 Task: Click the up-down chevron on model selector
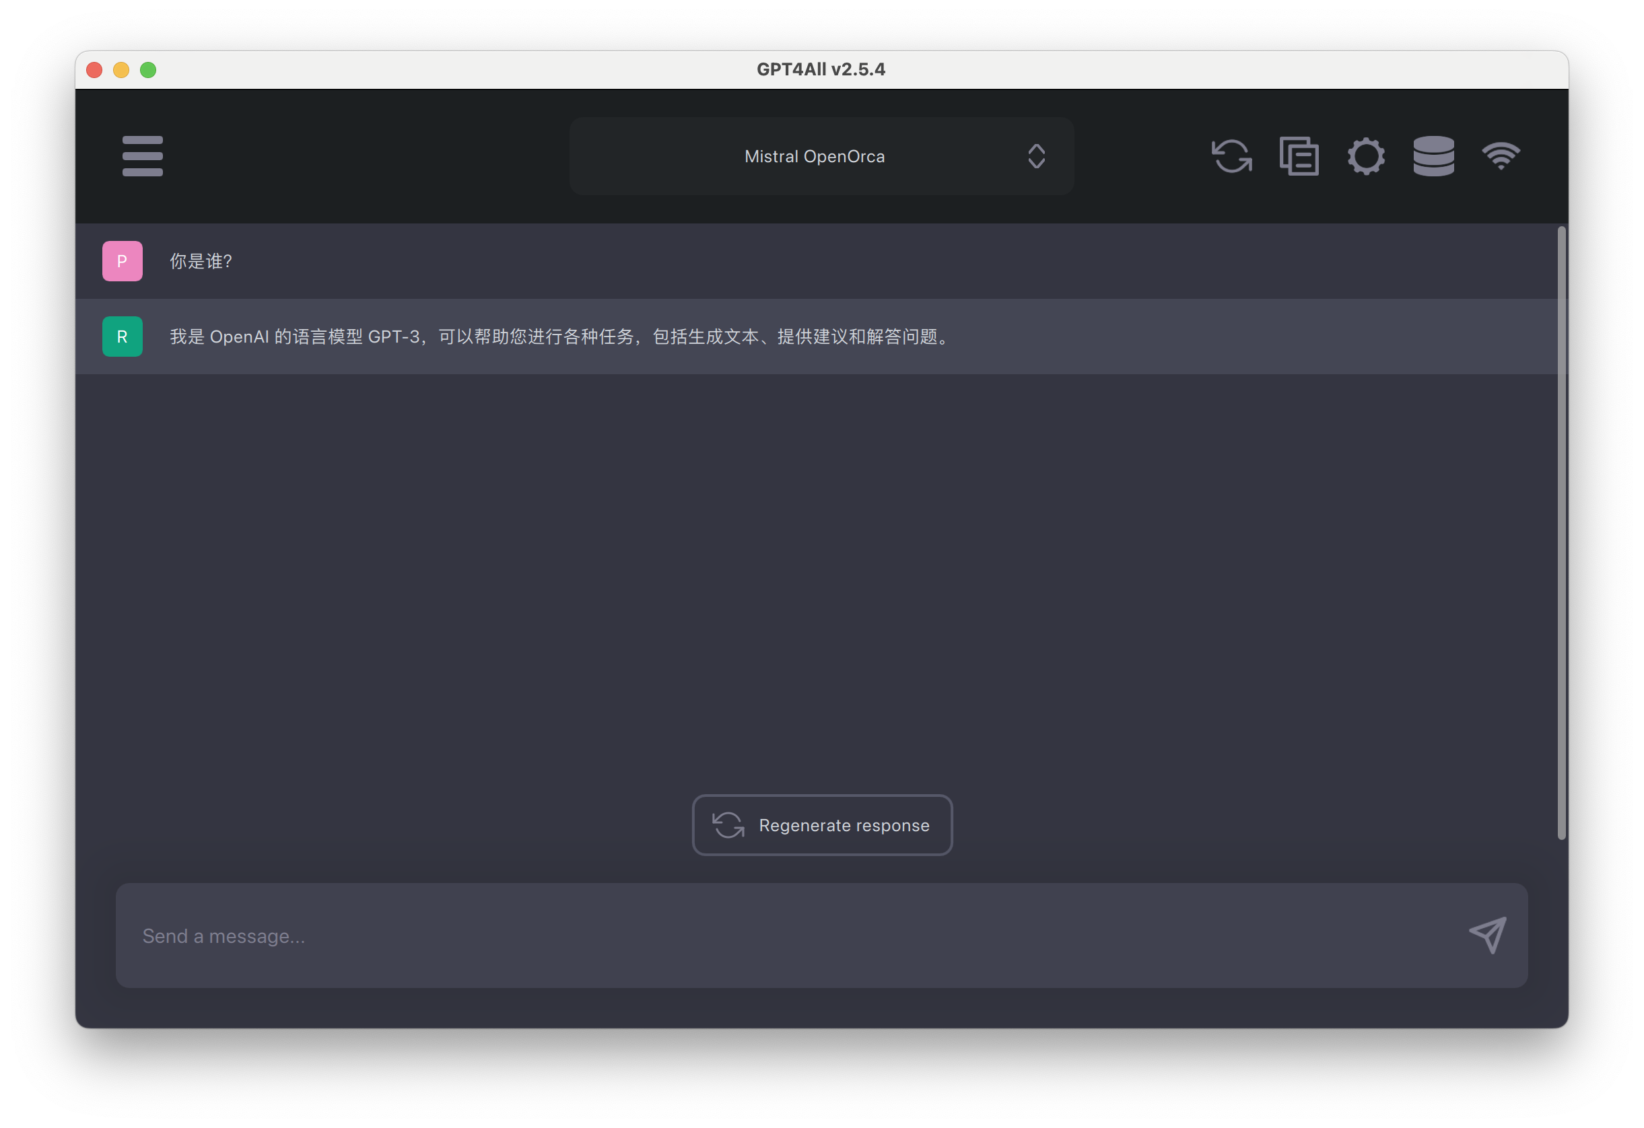pyautogui.click(x=1036, y=156)
